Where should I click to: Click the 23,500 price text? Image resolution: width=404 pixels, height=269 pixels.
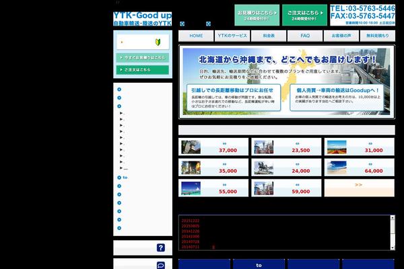click(x=301, y=151)
